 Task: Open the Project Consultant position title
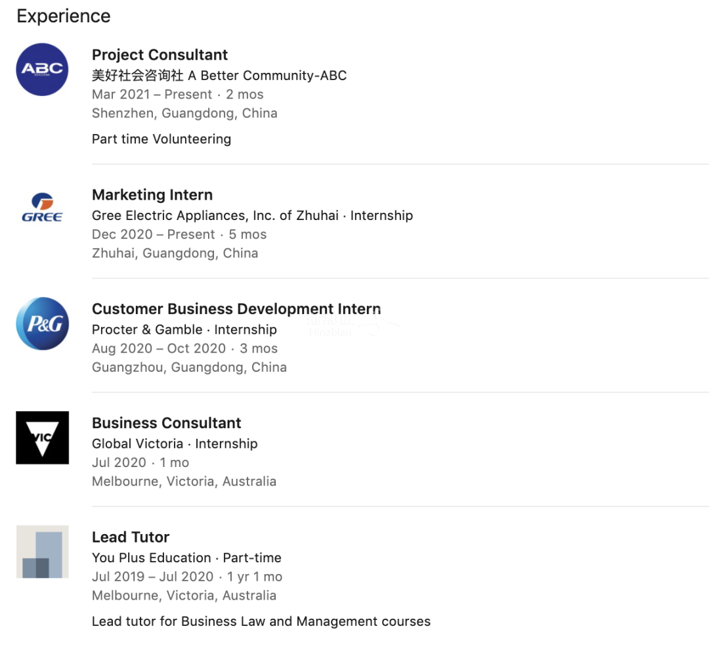tap(160, 55)
